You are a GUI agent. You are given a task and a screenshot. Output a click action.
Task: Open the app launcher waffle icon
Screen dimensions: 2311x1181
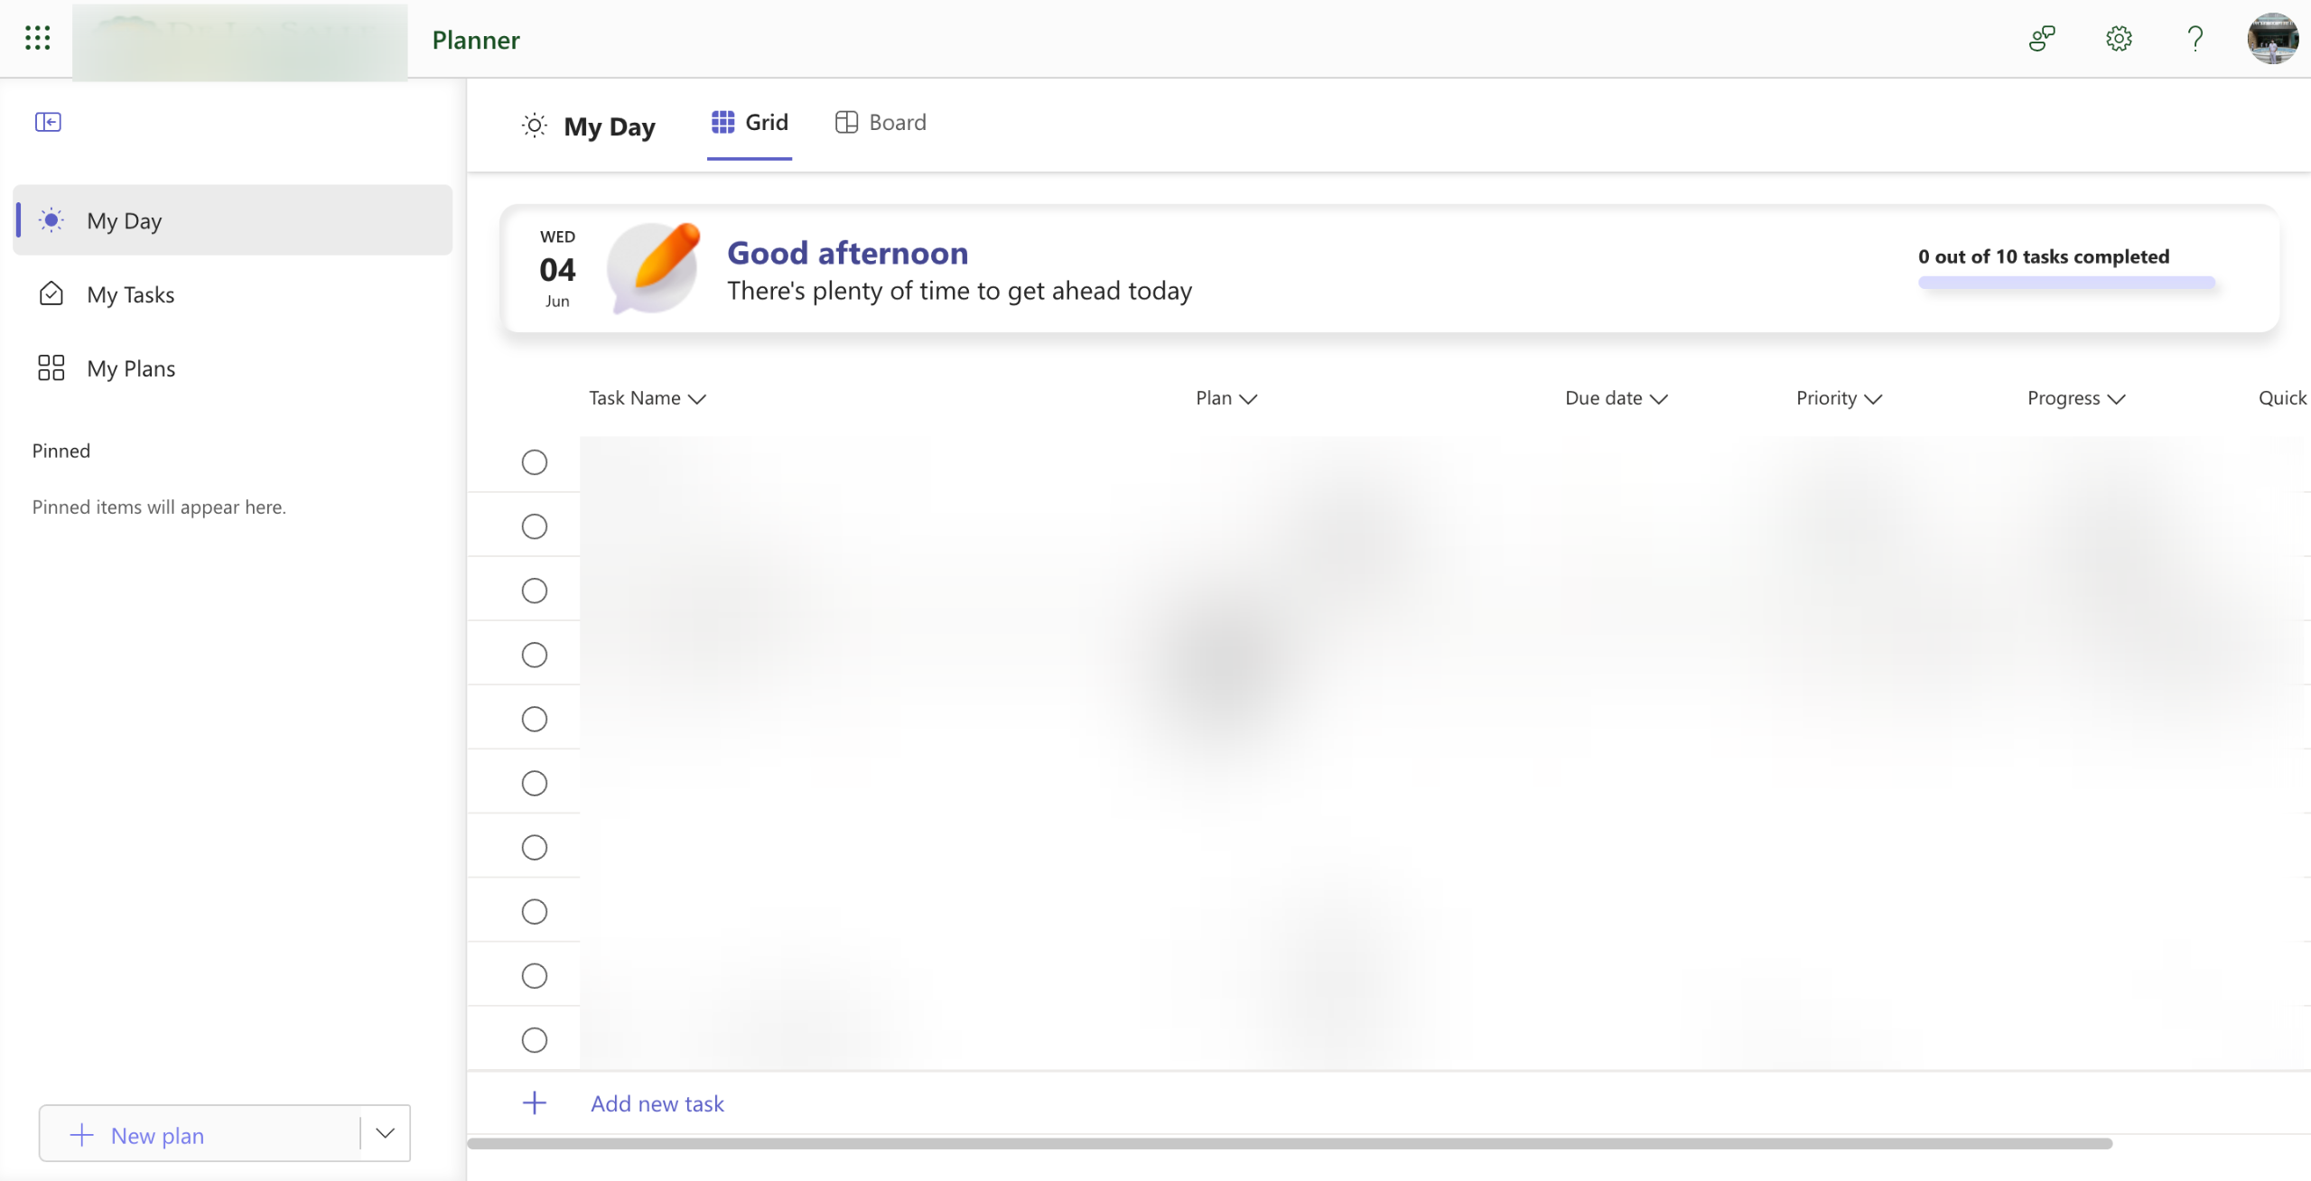pyautogui.click(x=37, y=38)
